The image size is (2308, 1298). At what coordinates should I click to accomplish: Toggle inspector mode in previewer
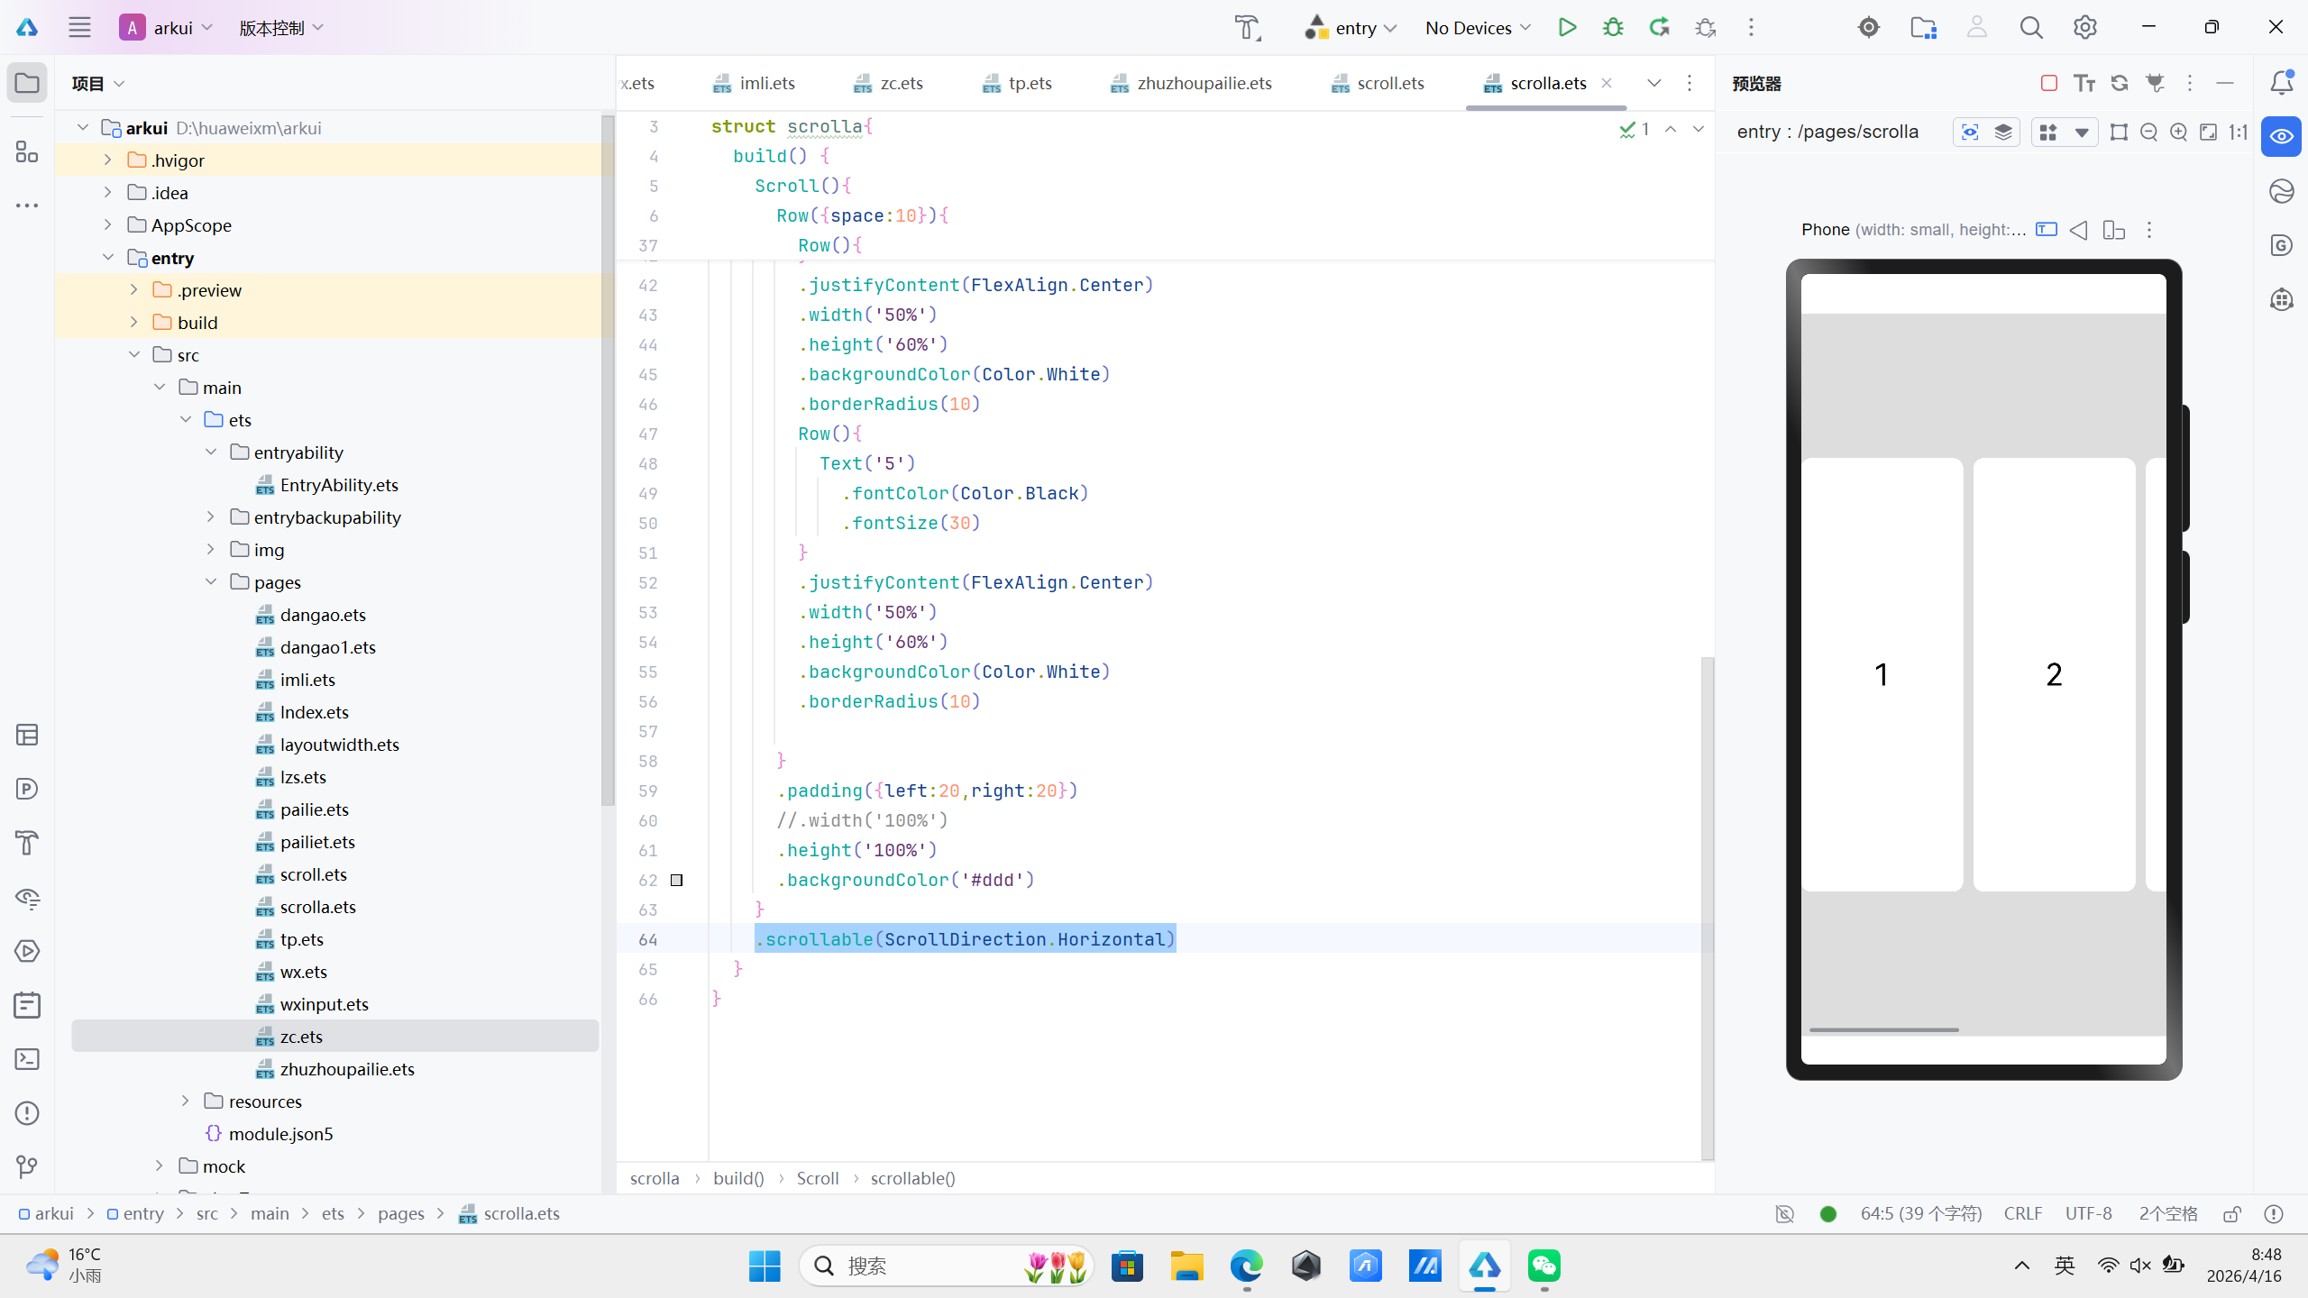[x=1970, y=132]
